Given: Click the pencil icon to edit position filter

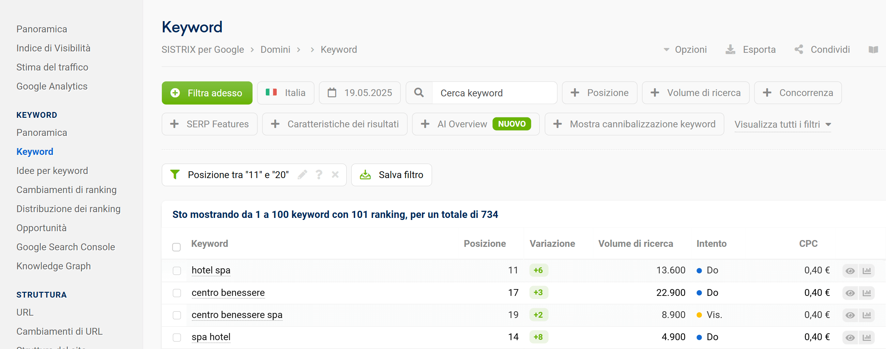Looking at the screenshot, I should pos(302,175).
